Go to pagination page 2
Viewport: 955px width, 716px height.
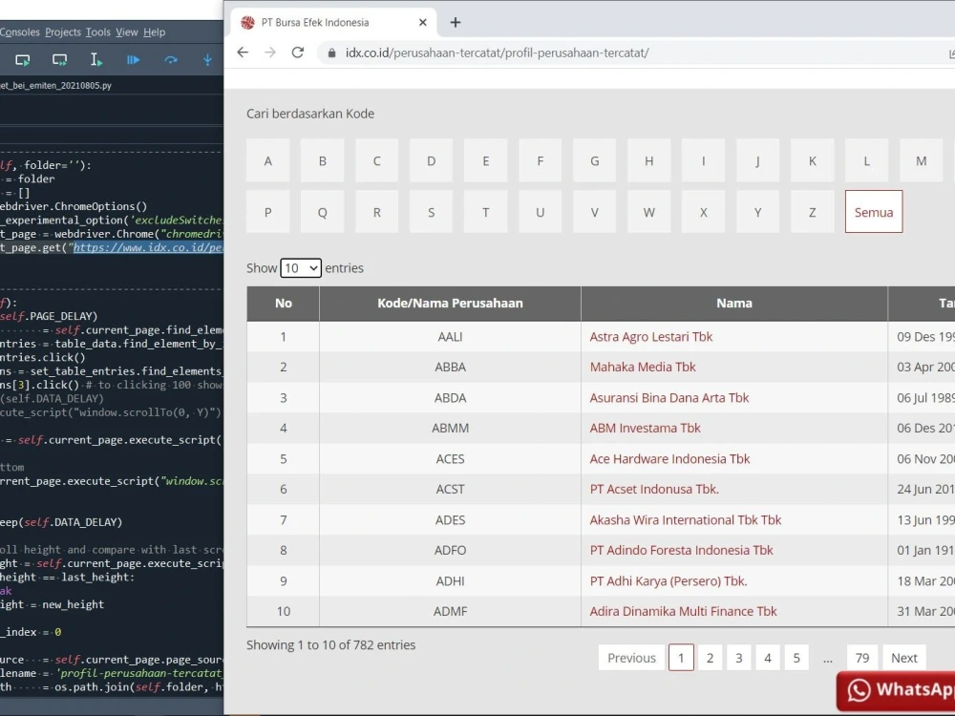click(710, 658)
